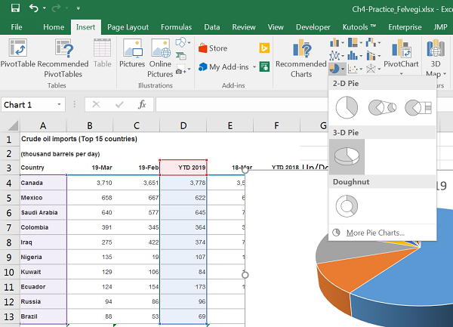Open Recommended PivotTables

tap(63, 58)
